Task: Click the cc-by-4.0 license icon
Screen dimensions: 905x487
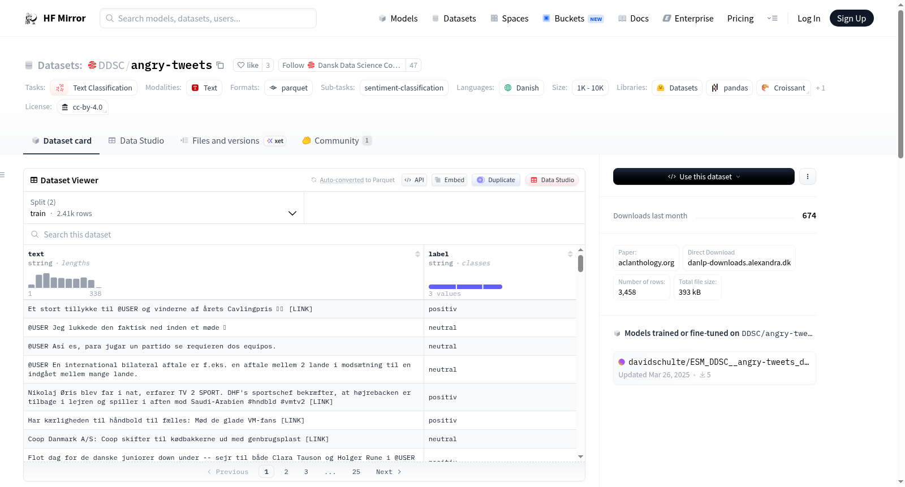Action: pyautogui.click(x=65, y=107)
